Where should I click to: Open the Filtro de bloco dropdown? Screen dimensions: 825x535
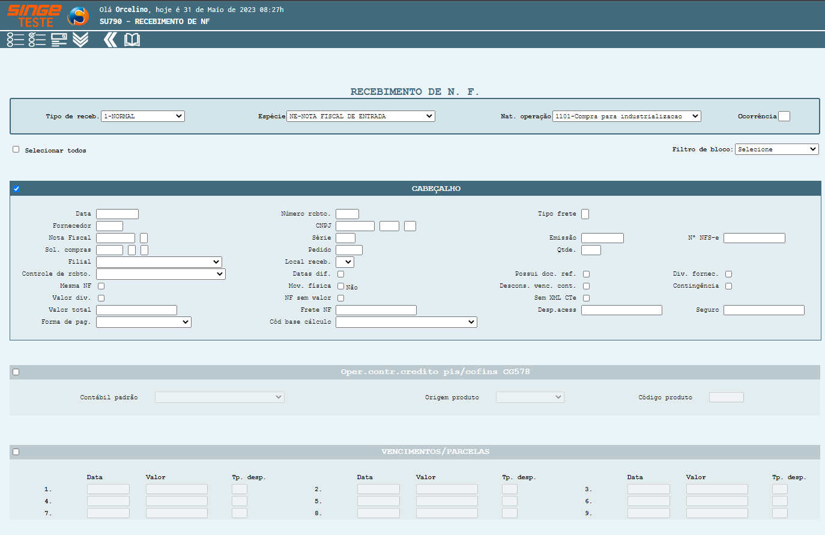[x=776, y=150]
